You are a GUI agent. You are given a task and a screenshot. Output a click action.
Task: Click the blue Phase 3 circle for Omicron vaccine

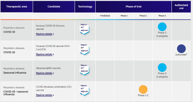pyautogui.click(x=162, y=27)
